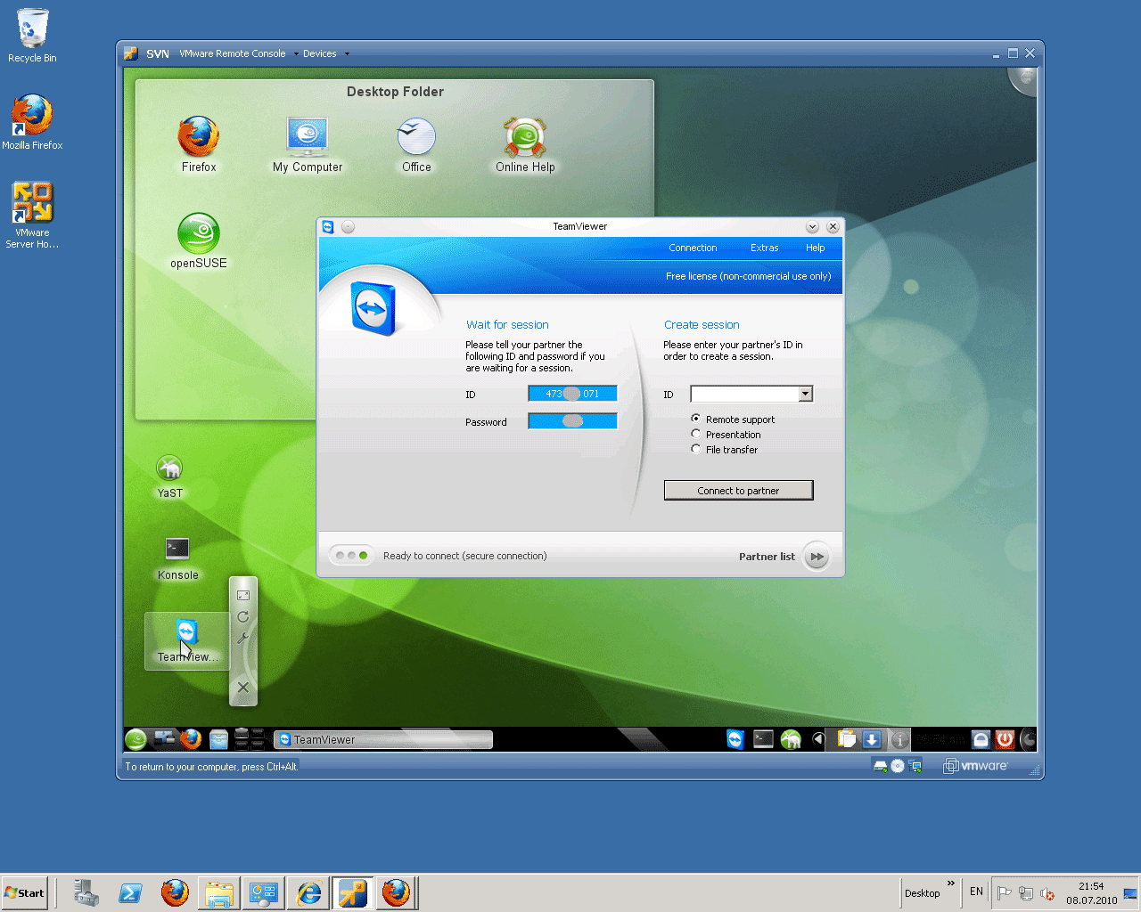Click the ID value field under Wait for session

pyautogui.click(x=572, y=394)
